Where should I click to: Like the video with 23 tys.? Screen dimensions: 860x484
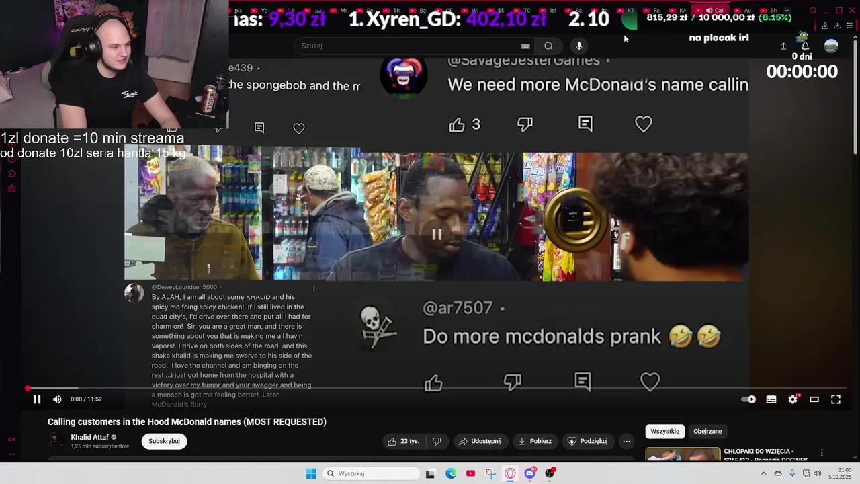point(403,441)
